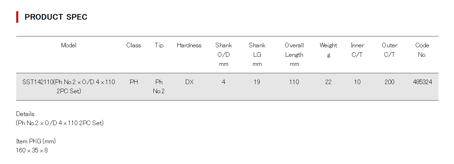The image size is (454, 164).
Task: Click the Tip column header
Action: [159, 45]
